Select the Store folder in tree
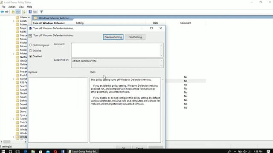The image size is (273, 153). 23,111
